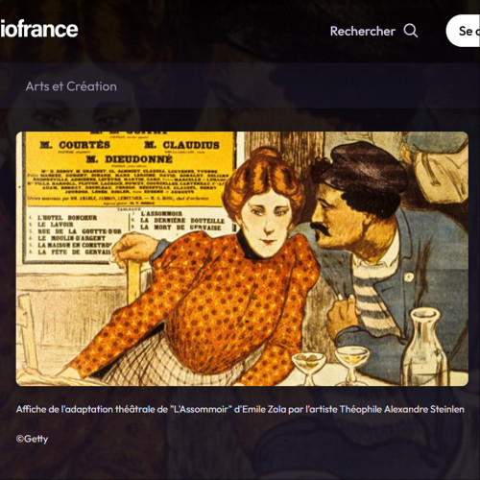Click the L'ASSOMMOIR line in tableaux list
Screen dimensions: 480x480
click(x=161, y=213)
